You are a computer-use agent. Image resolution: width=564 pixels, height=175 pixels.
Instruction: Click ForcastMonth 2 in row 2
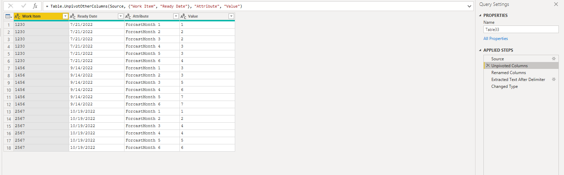pos(152,32)
